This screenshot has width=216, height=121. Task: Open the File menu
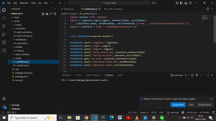tap(9, 3)
